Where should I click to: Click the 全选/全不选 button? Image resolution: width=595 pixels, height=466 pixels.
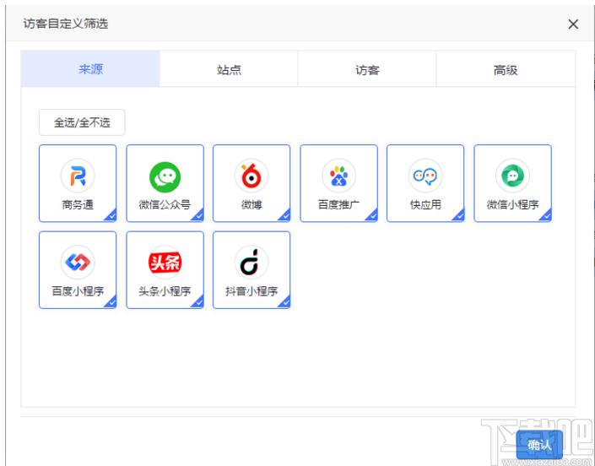click(x=82, y=122)
